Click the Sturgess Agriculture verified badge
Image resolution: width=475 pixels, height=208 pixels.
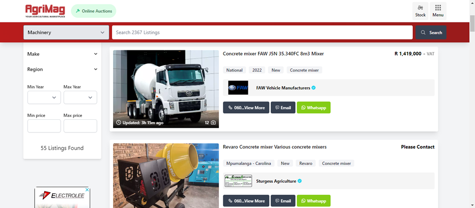300,181
